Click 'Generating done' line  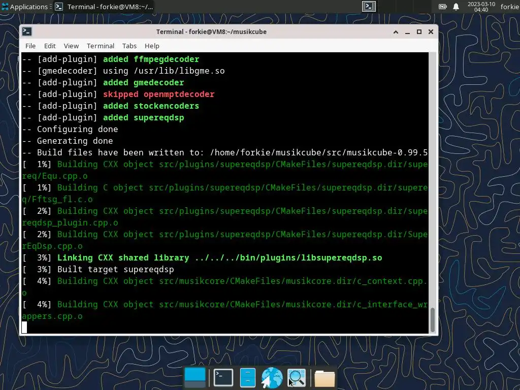click(68, 141)
